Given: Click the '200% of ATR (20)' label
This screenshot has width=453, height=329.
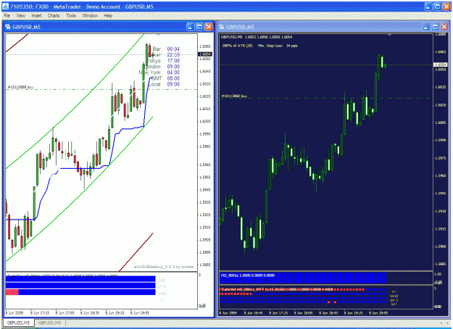Looking at the screenshot, I should pos(237,46).
